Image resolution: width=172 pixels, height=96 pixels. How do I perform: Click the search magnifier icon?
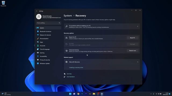pos(59,23)
